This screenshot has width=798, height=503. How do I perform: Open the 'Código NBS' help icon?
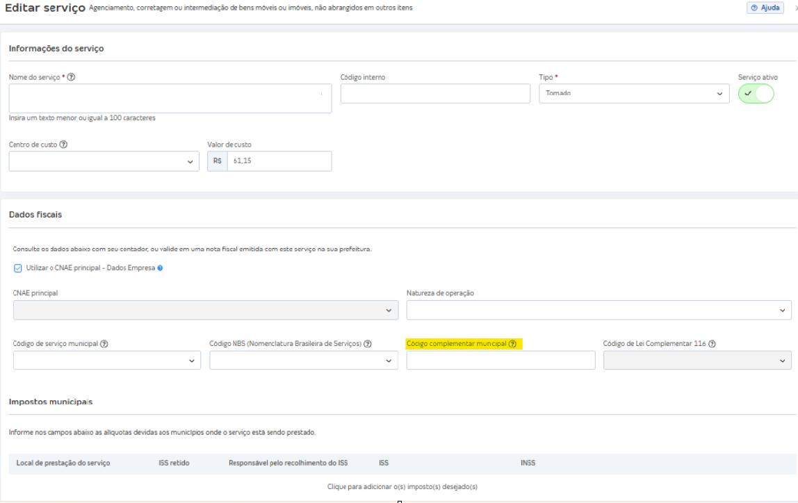pos(366,343)
